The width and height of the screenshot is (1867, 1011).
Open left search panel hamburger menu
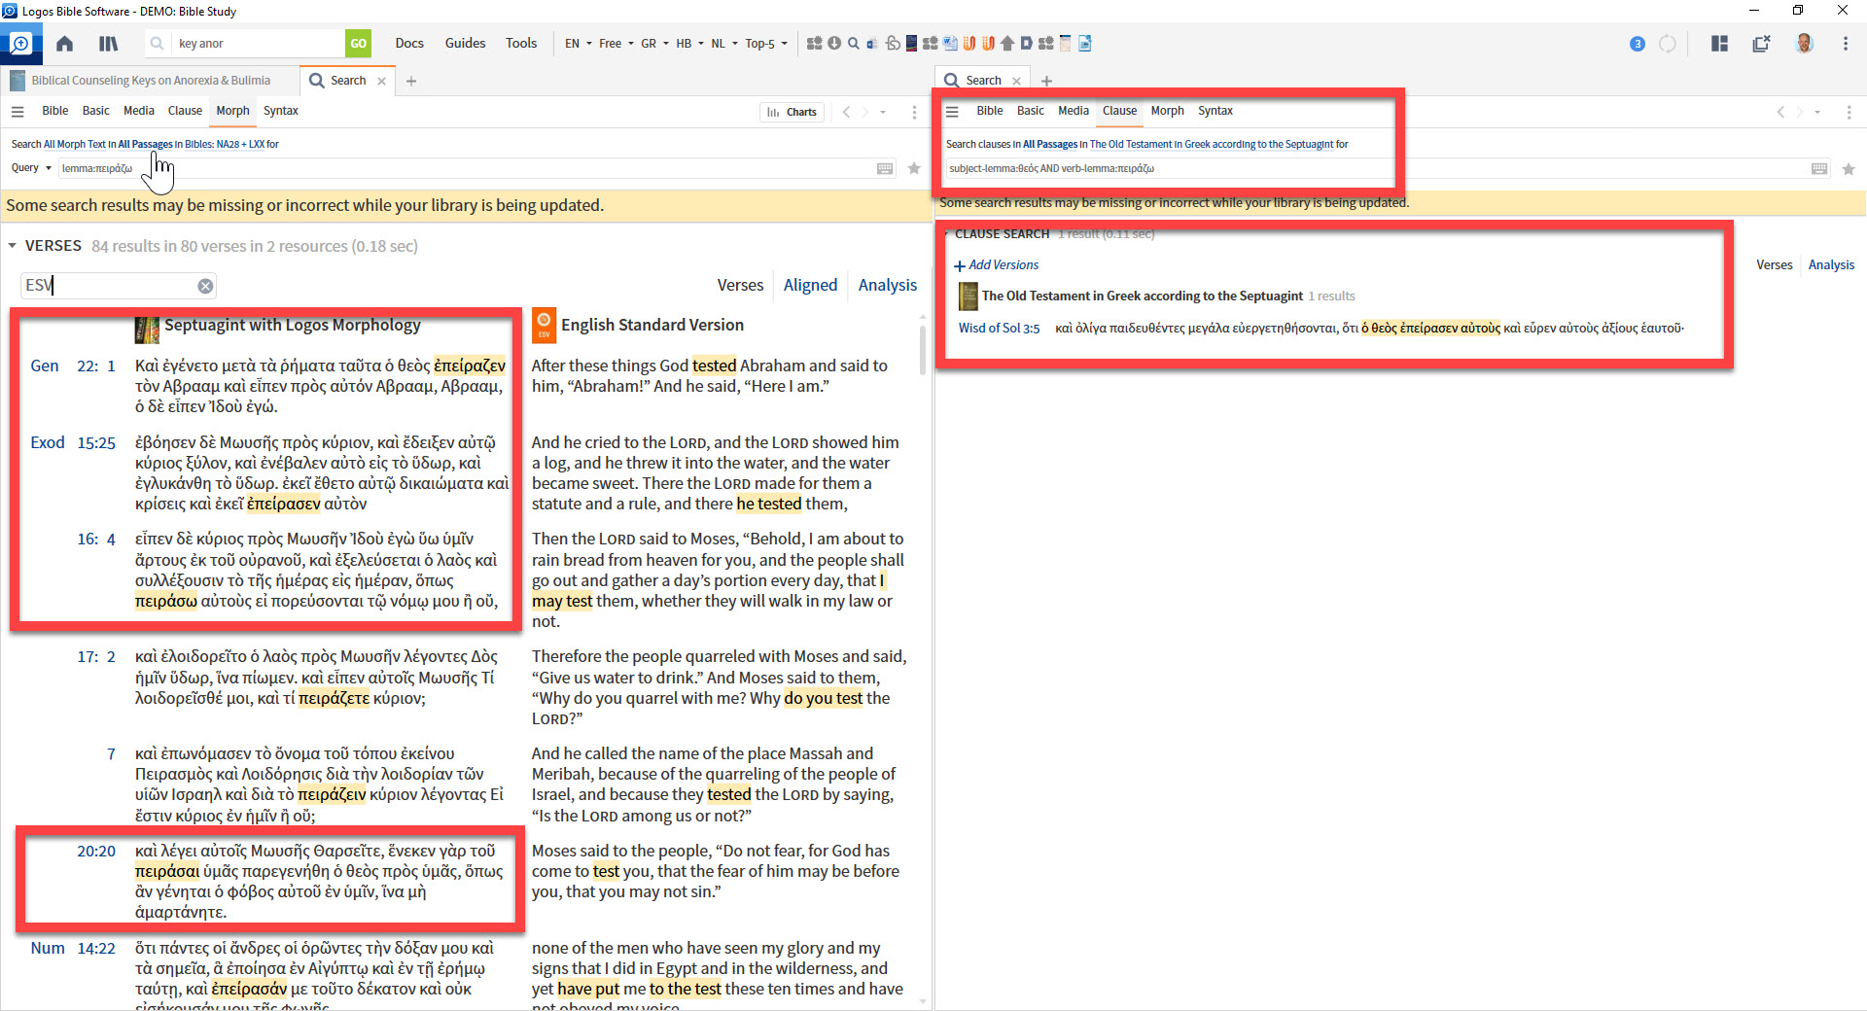tap(18, 112)
